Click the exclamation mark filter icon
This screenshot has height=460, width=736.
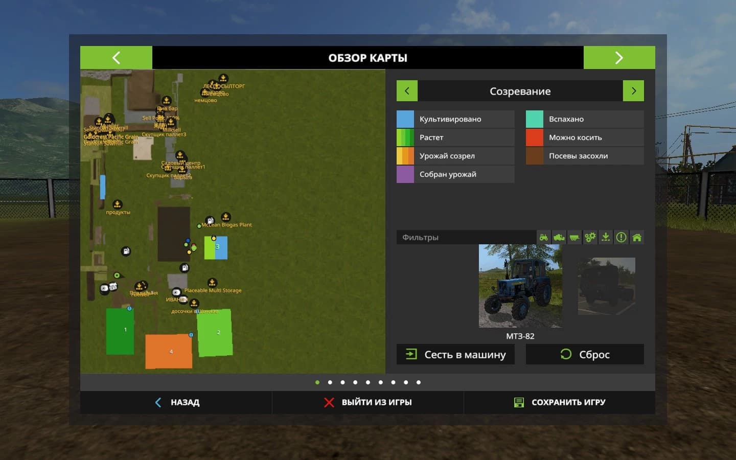click(x=621, y=237)
